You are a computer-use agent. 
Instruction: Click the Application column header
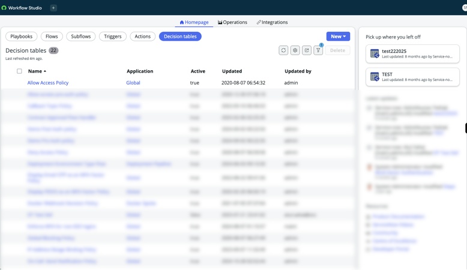coord(140,71)
